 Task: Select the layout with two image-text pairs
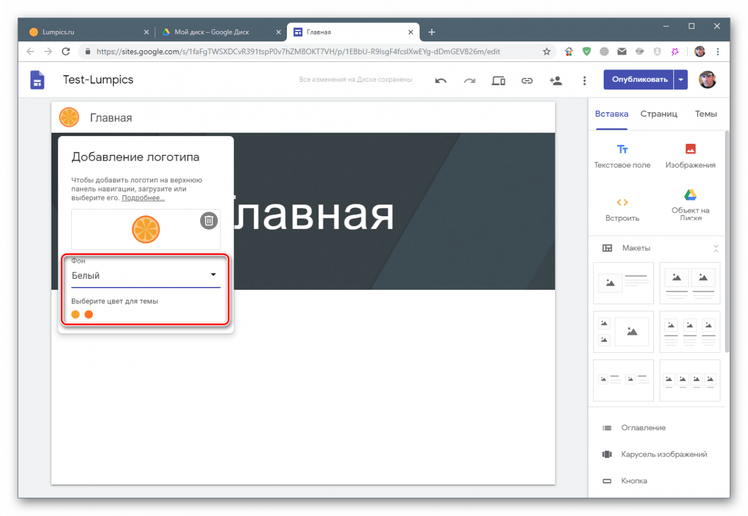pyautogui.click(x=624, y=380)
